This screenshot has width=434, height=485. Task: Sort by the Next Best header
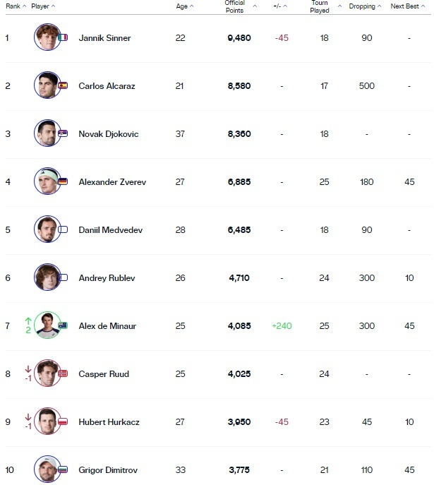click(407, 6)
